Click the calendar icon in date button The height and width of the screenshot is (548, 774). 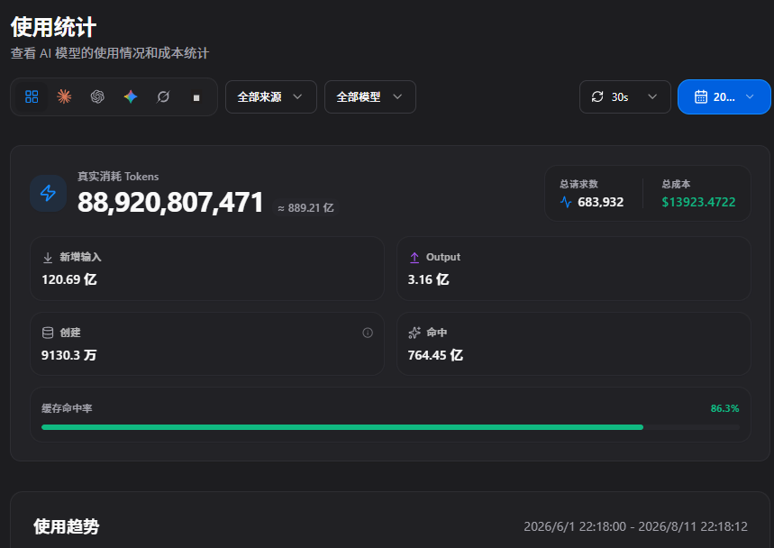click(701, 96)
